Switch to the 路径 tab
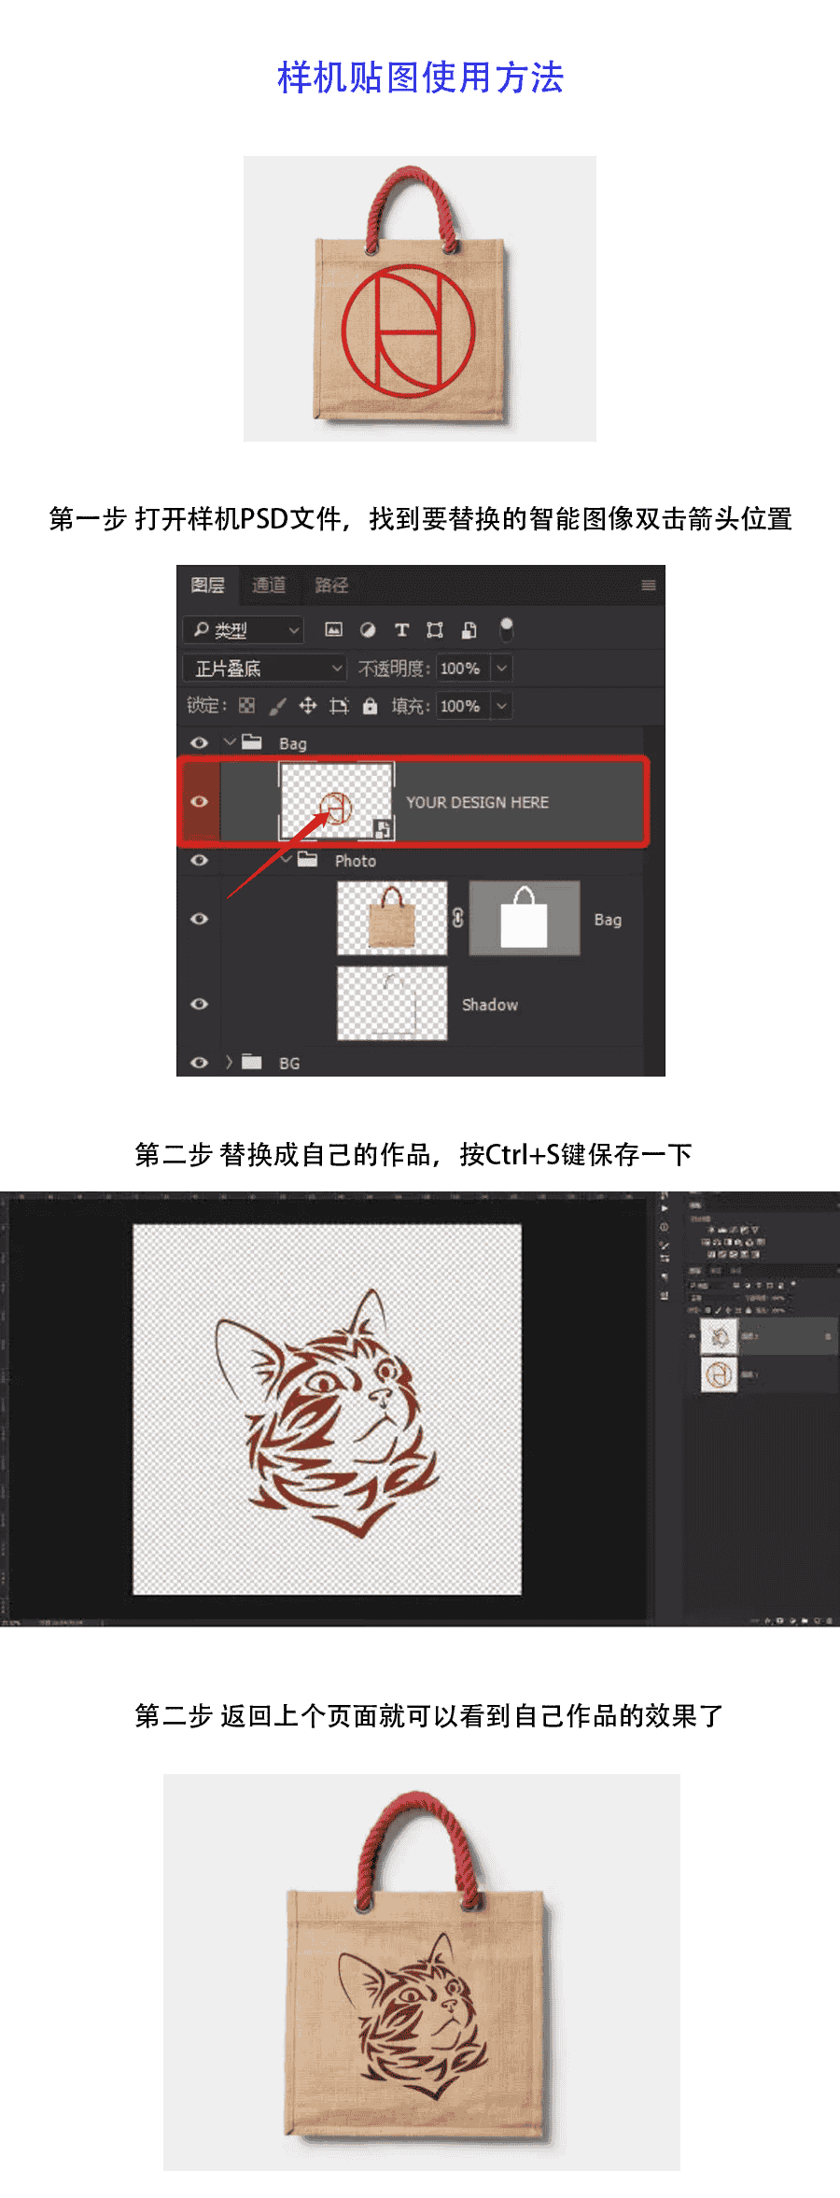Image resolution: width=840 pixels, height=2198 pixels. pos(331,585)
